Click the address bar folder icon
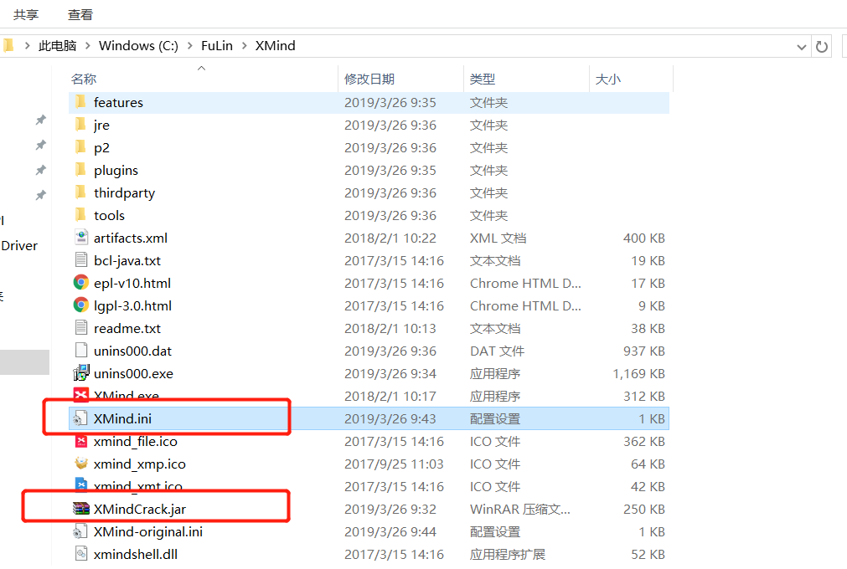The height and width of the screenshot is (569, 847). click(8, 45)
